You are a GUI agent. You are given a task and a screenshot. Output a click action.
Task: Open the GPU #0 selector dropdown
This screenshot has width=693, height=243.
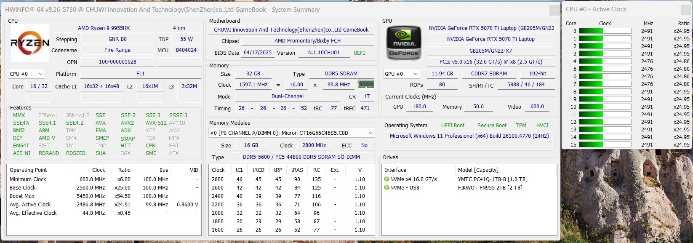402,74
